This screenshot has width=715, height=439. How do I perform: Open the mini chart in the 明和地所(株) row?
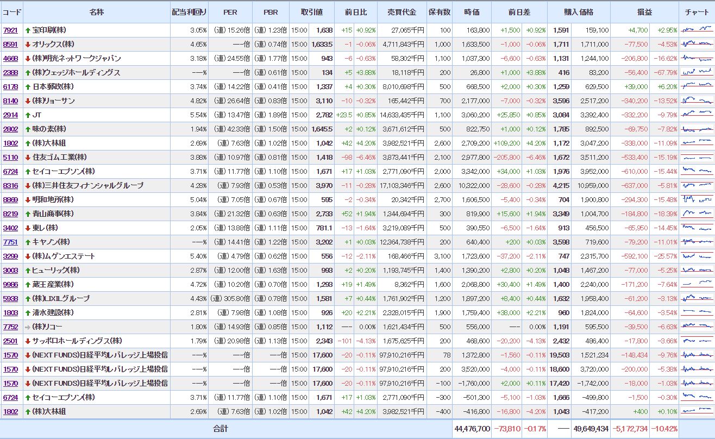point(697,200)
